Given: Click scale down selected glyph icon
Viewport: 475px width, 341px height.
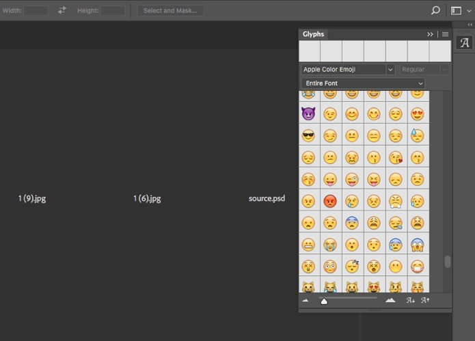Looking at the screenshot, I should point(411,300).
